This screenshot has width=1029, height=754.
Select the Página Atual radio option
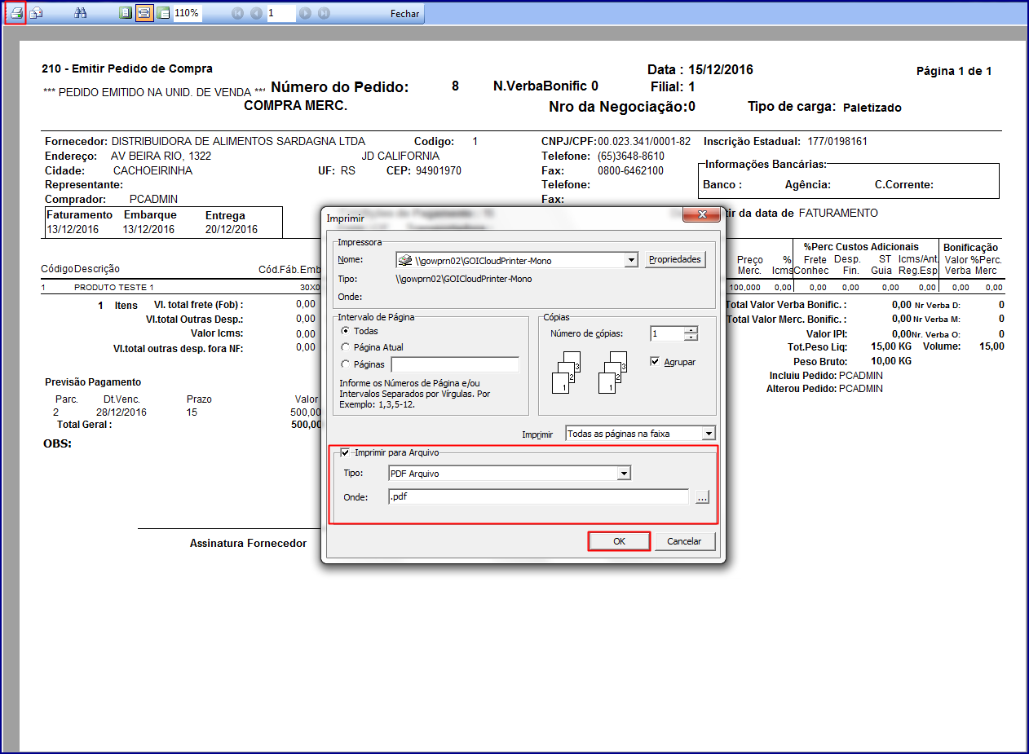pos(345,347)
